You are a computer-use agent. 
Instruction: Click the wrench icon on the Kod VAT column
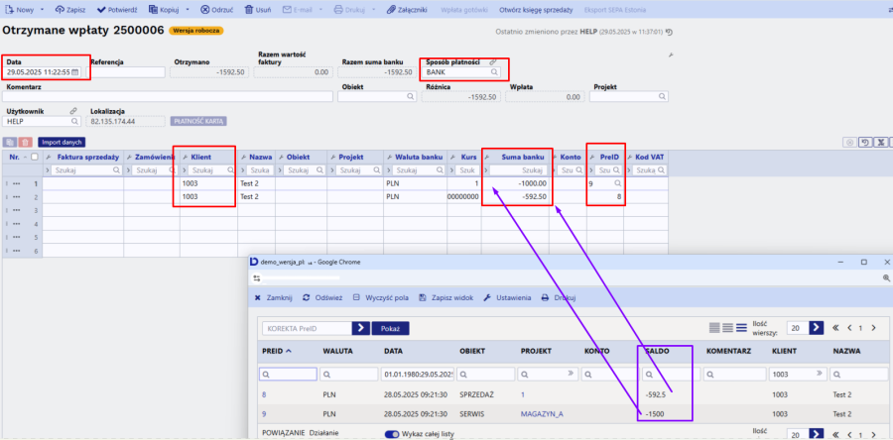[630, 157]
